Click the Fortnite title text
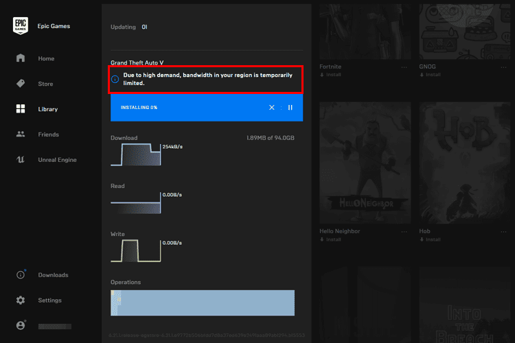 [330, 67]
